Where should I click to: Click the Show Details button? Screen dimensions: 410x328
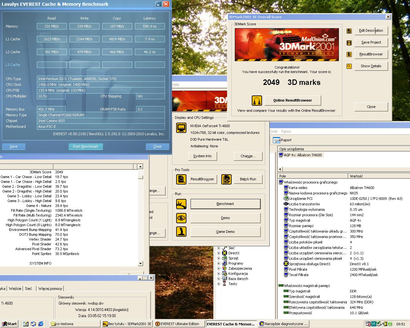[371, 66]
